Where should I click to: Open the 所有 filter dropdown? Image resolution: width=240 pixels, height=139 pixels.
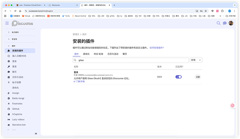pyautogui.click(x=196, y=60)
